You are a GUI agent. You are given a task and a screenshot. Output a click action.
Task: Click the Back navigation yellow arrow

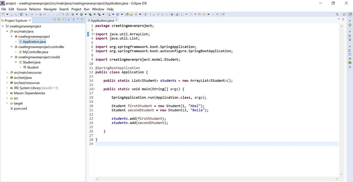[204, 14]
